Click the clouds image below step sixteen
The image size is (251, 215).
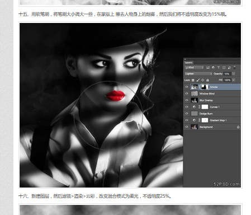(130, 210)
